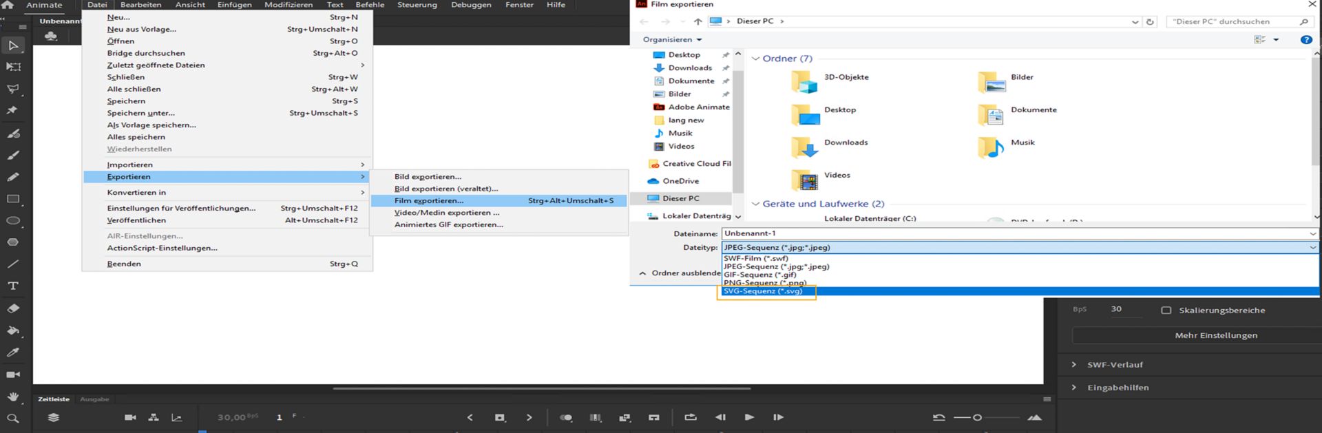The width and height of the screenshot is (1322, 433).
Task: Click the layer parenting view icon
Action: point(154,417)
